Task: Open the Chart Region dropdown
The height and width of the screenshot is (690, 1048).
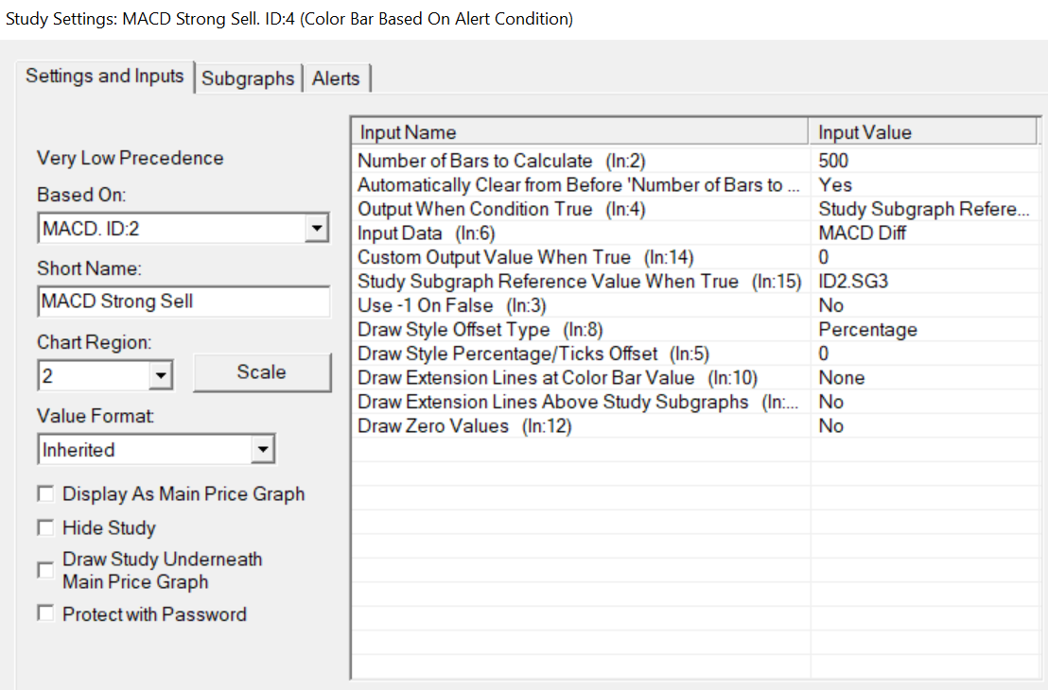Action: [161, 376]
